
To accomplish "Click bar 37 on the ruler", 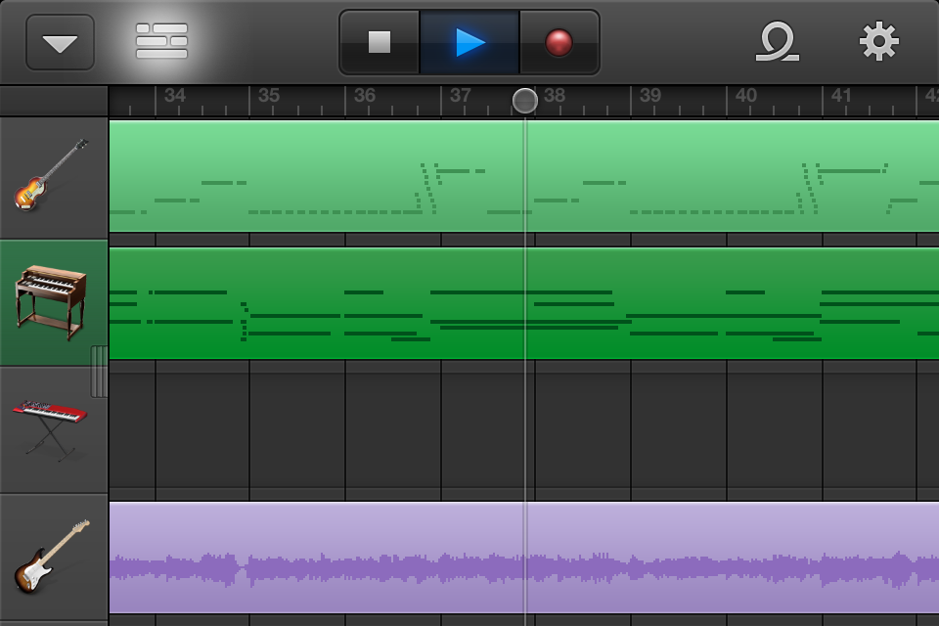I will [461, 95].
